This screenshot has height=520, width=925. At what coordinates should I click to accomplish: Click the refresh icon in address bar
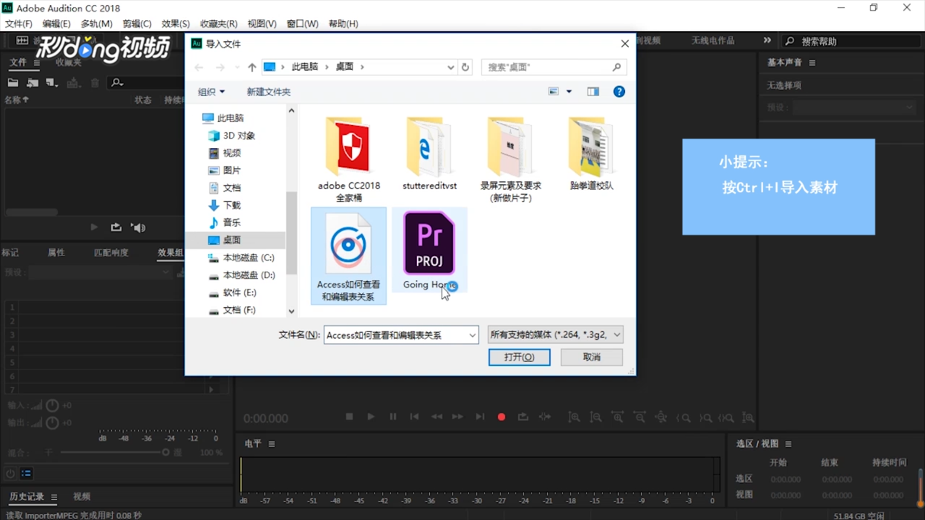click(465, 67)
